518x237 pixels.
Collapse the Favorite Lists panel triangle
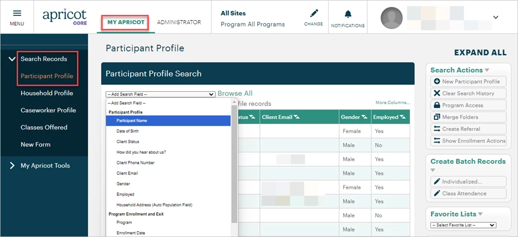tap(480, 214)
